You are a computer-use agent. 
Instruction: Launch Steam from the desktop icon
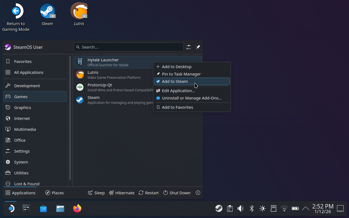click(47, 11)
